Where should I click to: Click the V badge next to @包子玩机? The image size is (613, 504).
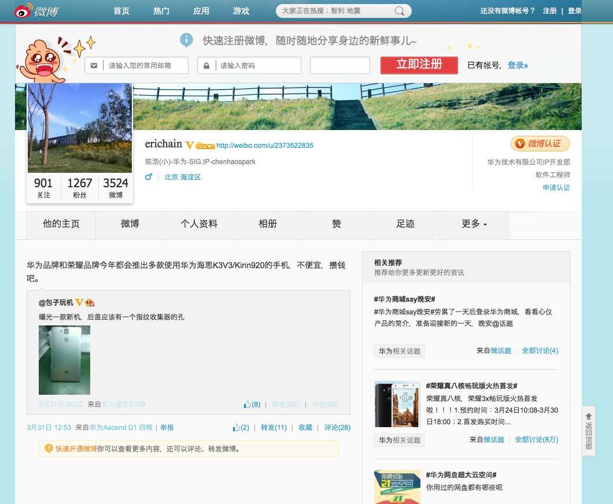point(79,302)
